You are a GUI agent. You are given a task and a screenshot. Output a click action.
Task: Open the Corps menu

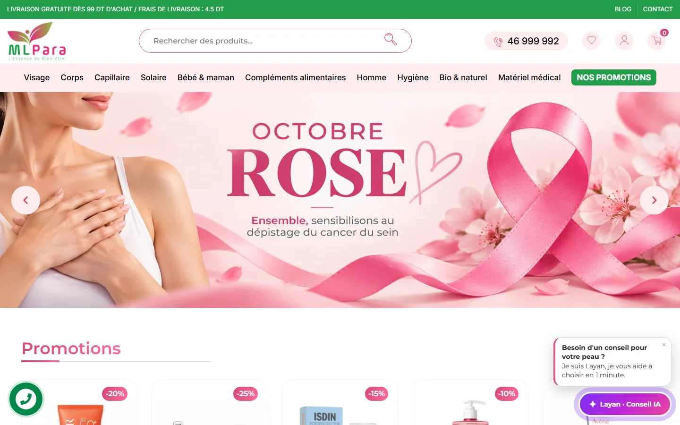click(x=72, y=77)
